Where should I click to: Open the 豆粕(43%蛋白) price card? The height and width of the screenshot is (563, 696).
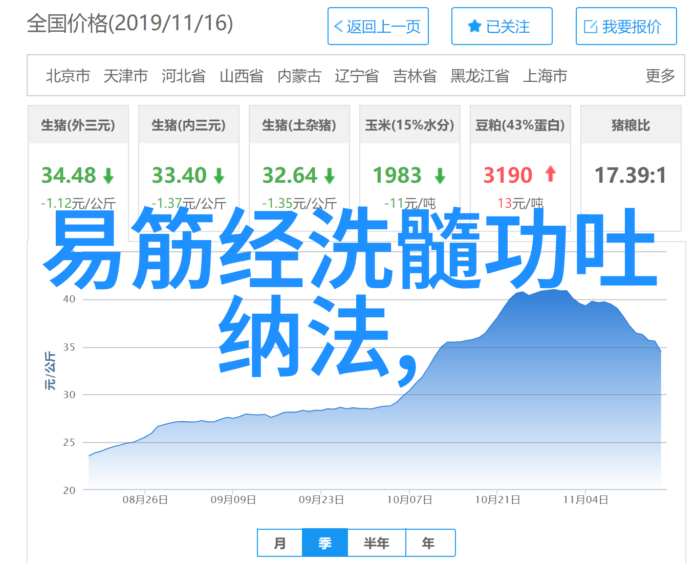coord(520,125)
